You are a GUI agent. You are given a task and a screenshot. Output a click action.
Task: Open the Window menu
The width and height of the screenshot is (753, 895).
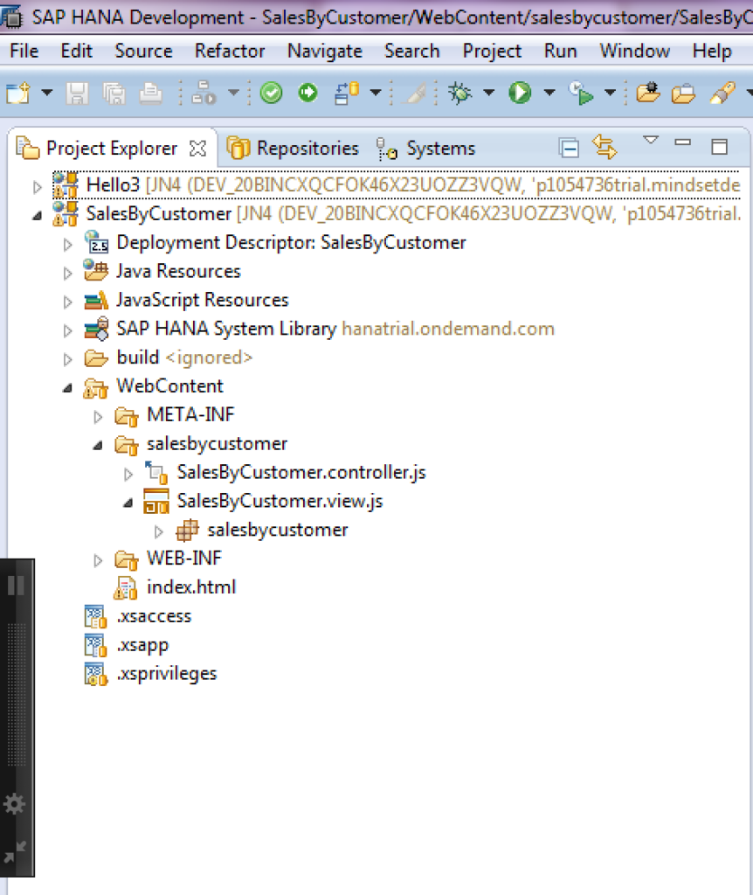pos(635,51)
